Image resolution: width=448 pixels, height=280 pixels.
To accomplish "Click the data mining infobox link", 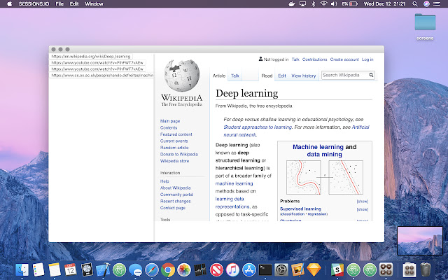I will pos(324,155).
